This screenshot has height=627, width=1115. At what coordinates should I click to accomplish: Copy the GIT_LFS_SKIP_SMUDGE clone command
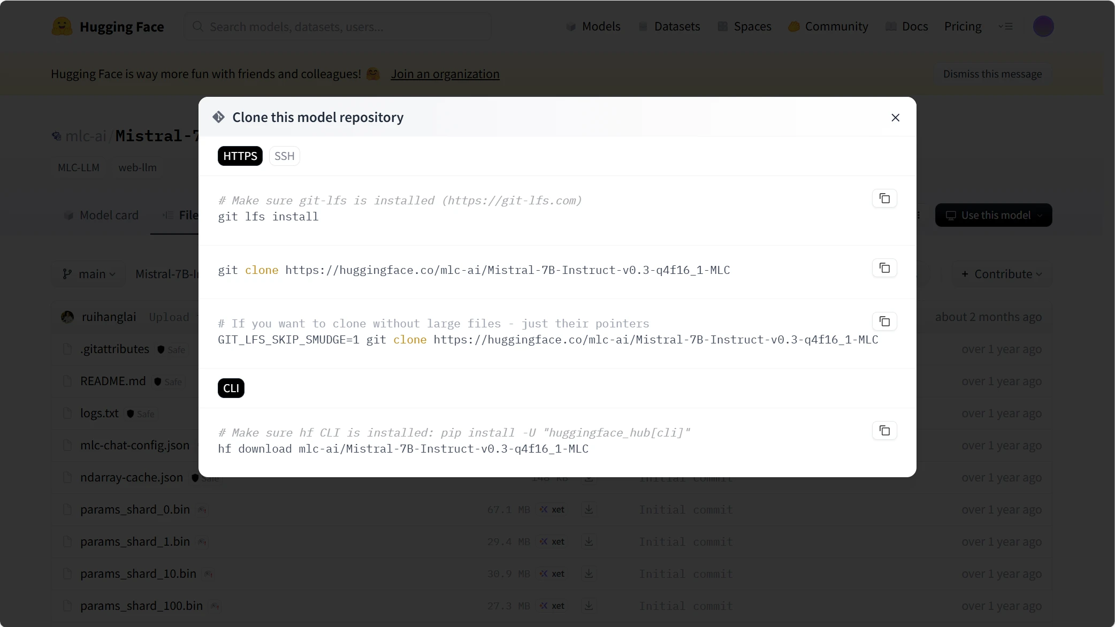(884, 322)
